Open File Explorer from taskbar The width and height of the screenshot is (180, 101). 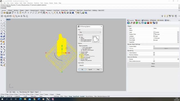[x=25, y=99]
